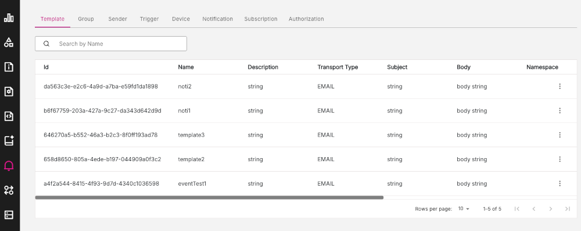The width and height of the screenshot is (581, 231).
Task: Click the Id column header
Action: click(46, 67)
